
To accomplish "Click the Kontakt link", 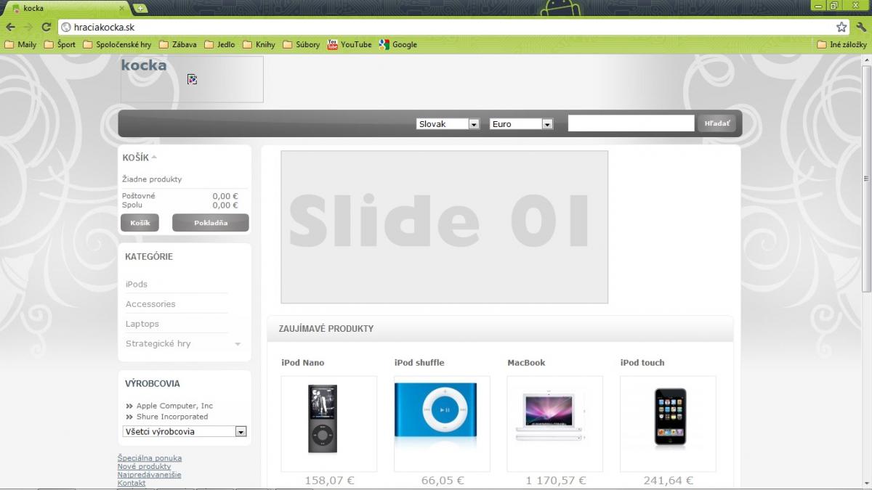I will pyautogui.click(x=132, y=483).
